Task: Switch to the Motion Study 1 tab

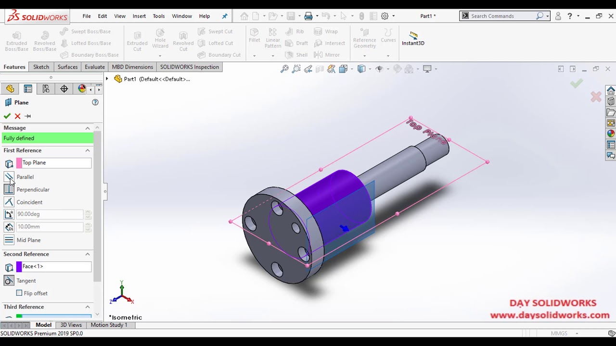Action: tap(109, 325)
